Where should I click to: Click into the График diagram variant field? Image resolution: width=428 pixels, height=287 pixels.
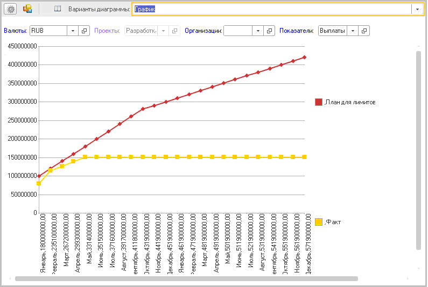point(272,9)
